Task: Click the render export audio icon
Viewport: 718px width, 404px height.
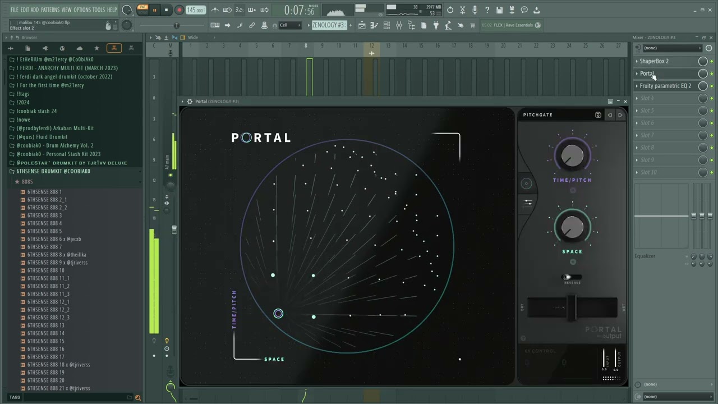Action: click(x=512, y=10)
